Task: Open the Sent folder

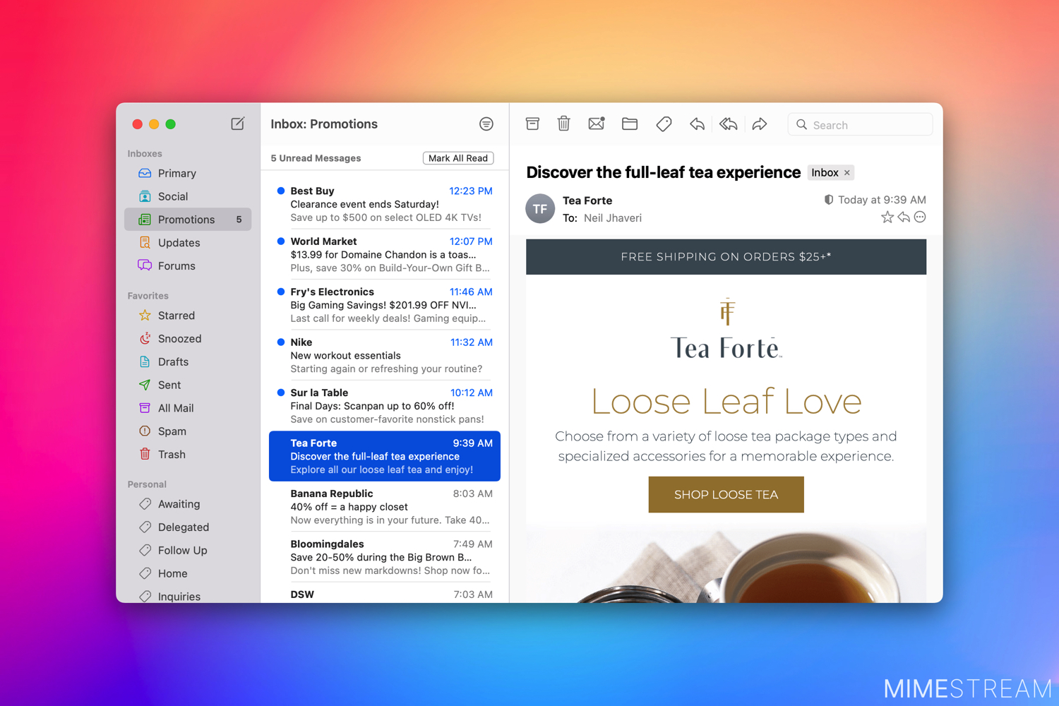Action: pyautogui.click(x=188, y=385)
